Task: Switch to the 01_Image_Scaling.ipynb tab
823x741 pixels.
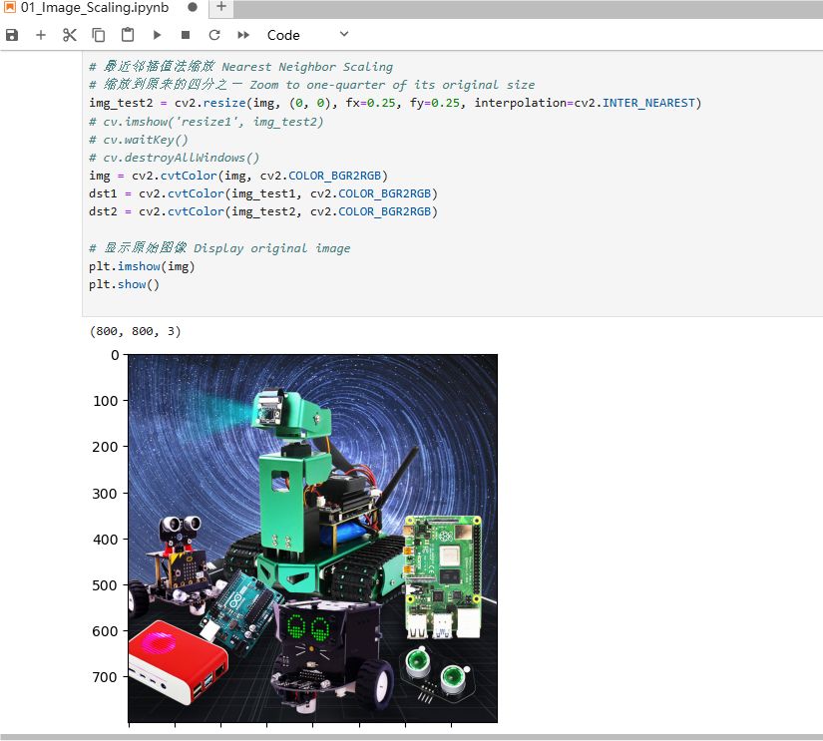Action: [95, 8]
